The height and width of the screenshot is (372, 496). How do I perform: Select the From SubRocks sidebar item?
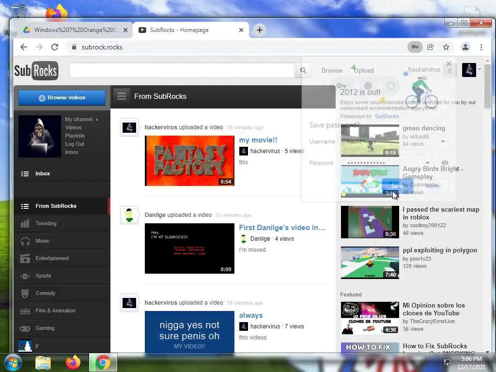pos(62,206)
